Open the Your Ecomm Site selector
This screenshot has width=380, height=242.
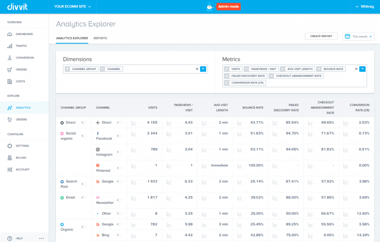72,6
